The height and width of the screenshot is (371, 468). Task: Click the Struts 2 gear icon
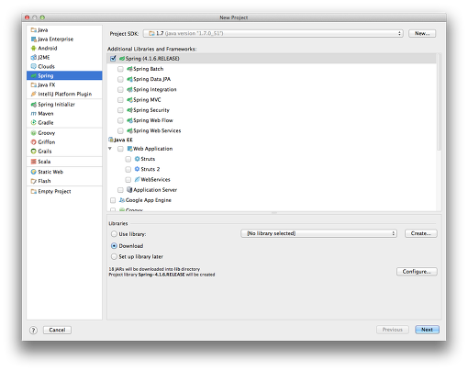point(138,169)
